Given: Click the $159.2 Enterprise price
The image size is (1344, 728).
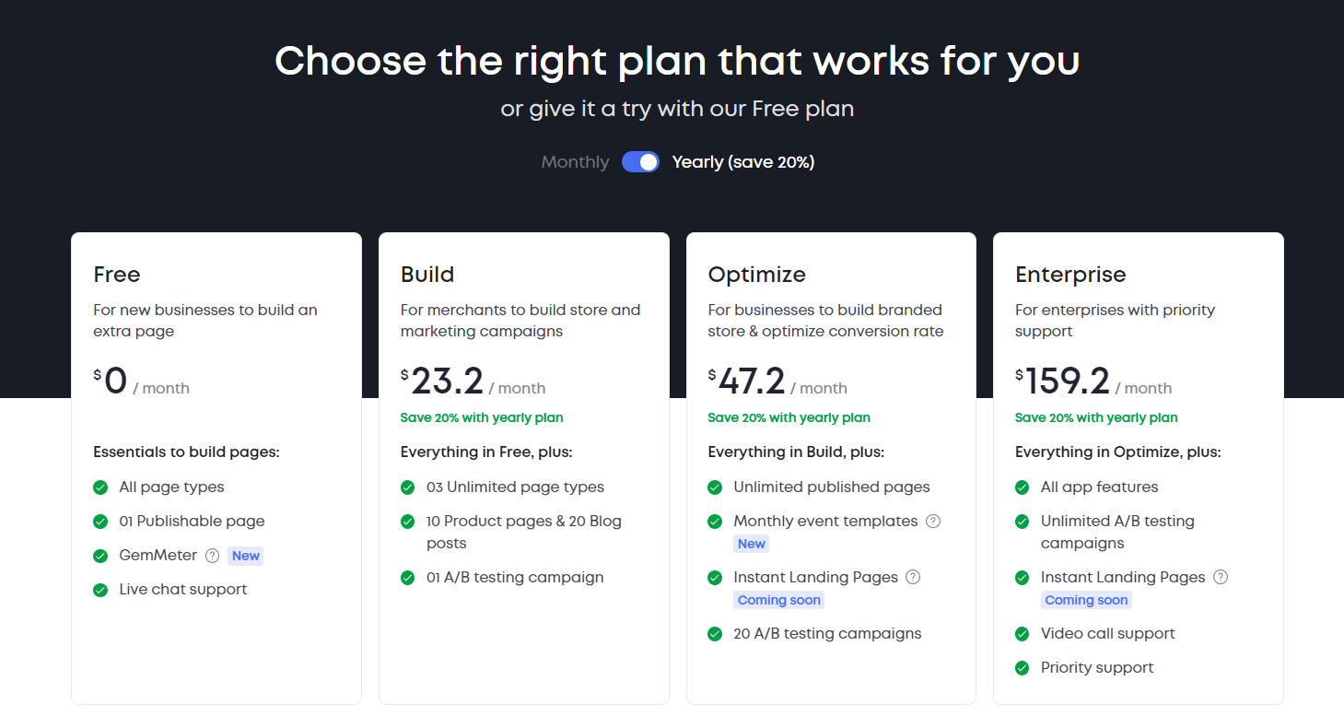Looking at the screenshot, I should [1062, 381].
